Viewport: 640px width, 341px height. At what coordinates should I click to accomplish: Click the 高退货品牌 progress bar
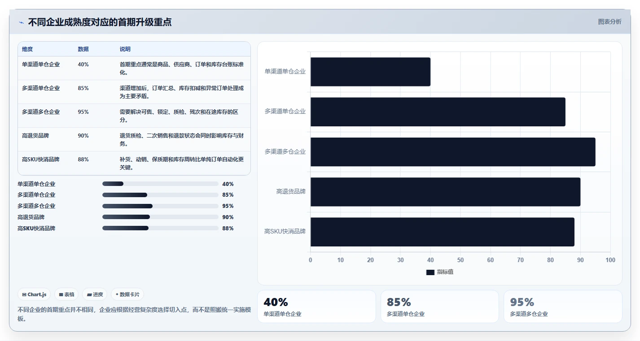click(160, 217)
